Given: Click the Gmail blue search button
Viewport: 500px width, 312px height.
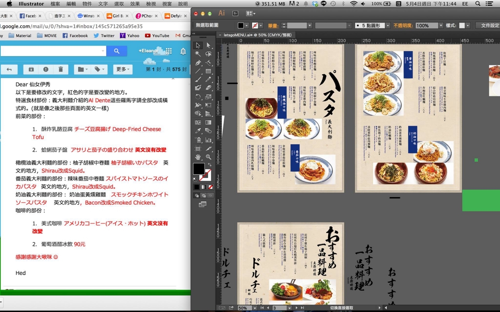Looking at the screenshot, I should coord(116,51).
